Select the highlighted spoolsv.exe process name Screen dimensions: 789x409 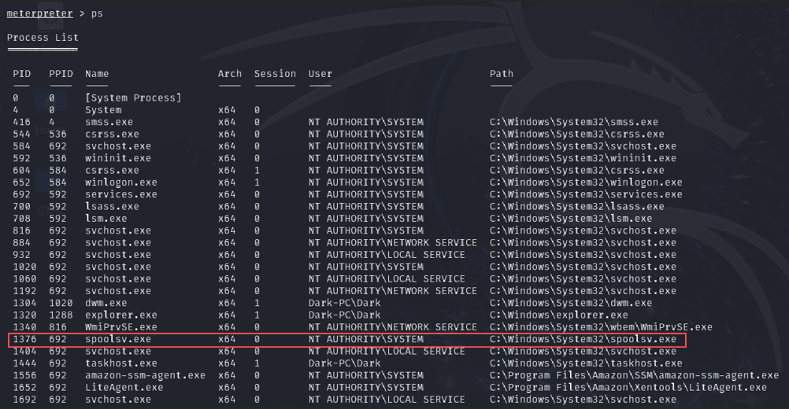pos(118,340)
